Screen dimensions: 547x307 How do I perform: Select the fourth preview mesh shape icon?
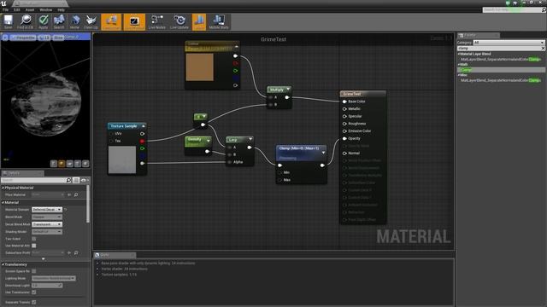pos(78,164)
